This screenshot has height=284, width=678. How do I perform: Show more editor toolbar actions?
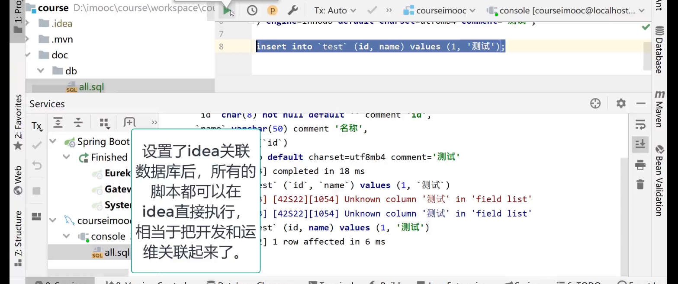pyautogui.click(x=389, y=10)
